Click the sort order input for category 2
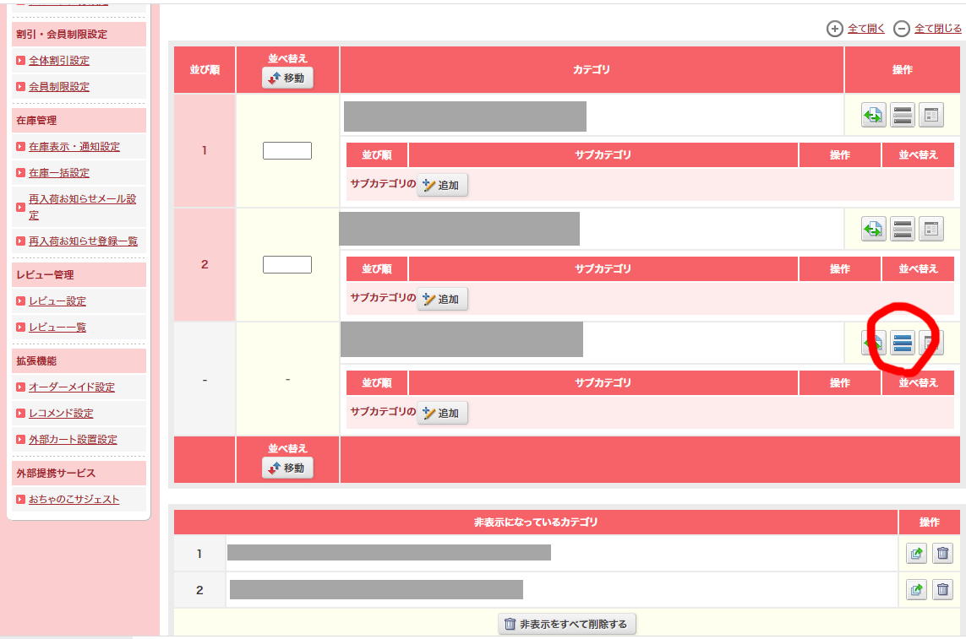 tap(287, 265)
